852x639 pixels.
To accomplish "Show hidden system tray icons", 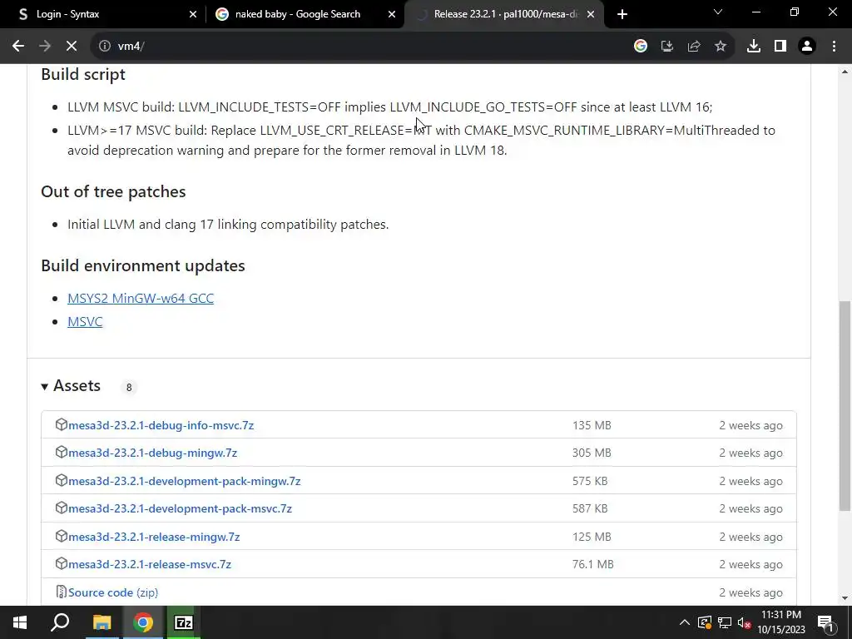I will point(685,622).
